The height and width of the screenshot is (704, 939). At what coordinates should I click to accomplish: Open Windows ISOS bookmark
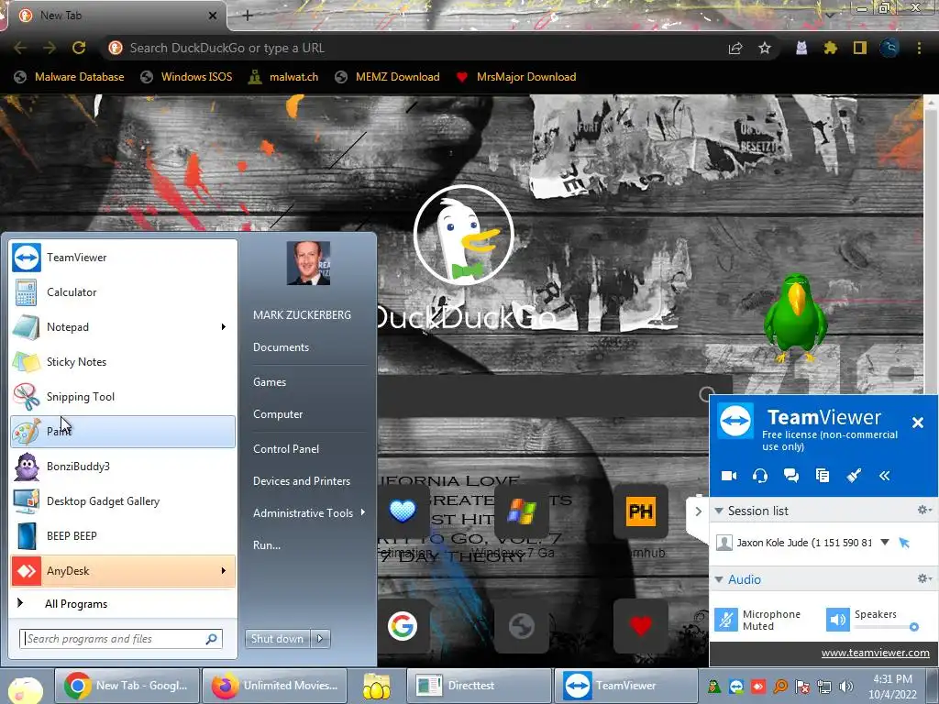pyautogui.click(x=186, y=77)
